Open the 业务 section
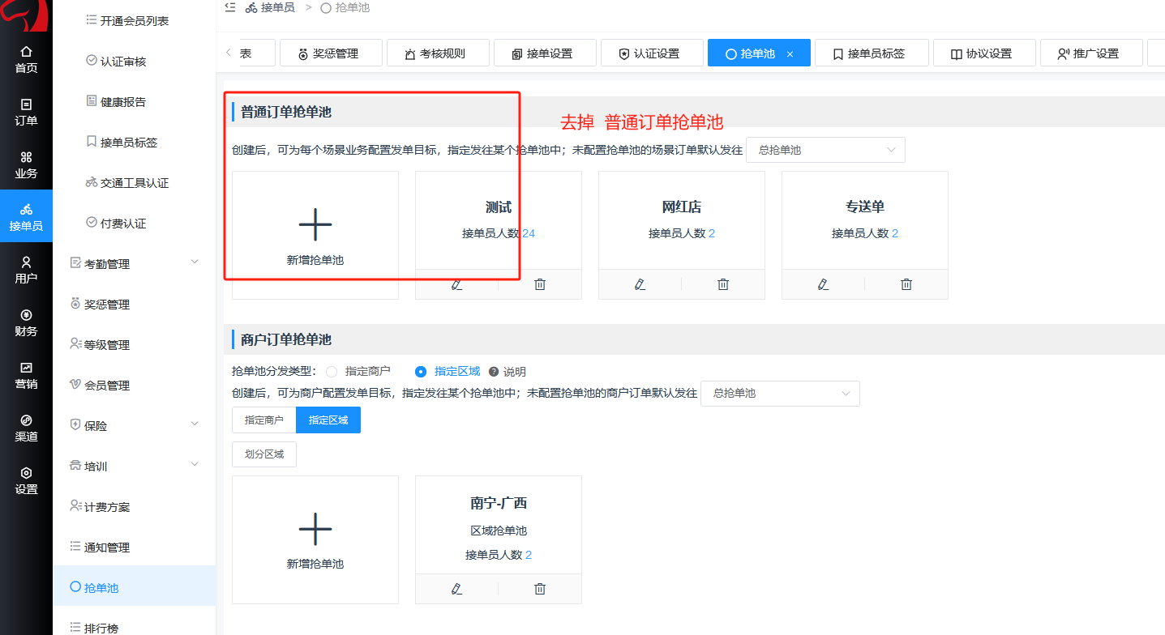This screenshot has height=635, width=1165. [26, 164]
